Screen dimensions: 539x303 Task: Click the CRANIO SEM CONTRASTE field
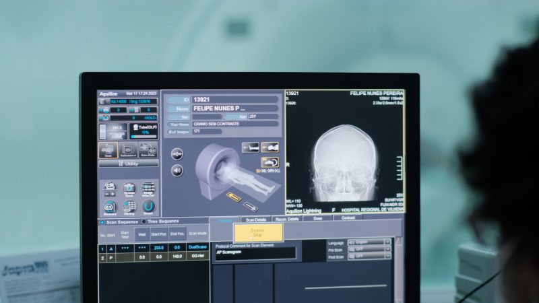click(x=235, y=124)
